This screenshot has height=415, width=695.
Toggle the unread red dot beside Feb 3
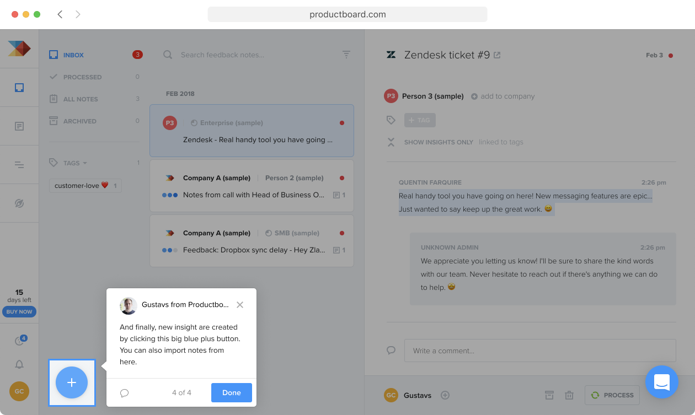(x=671, y=55)
